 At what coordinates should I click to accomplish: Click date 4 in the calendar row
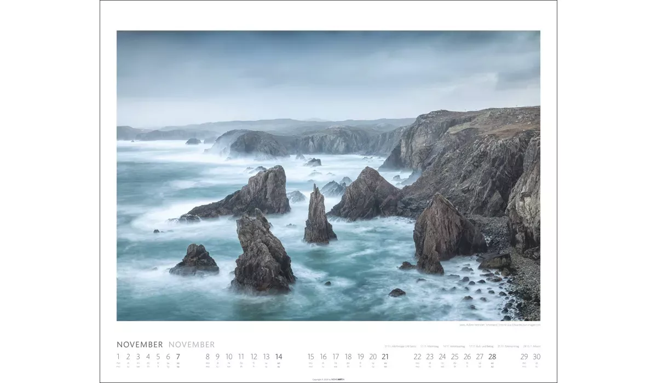tap(148, 357)
